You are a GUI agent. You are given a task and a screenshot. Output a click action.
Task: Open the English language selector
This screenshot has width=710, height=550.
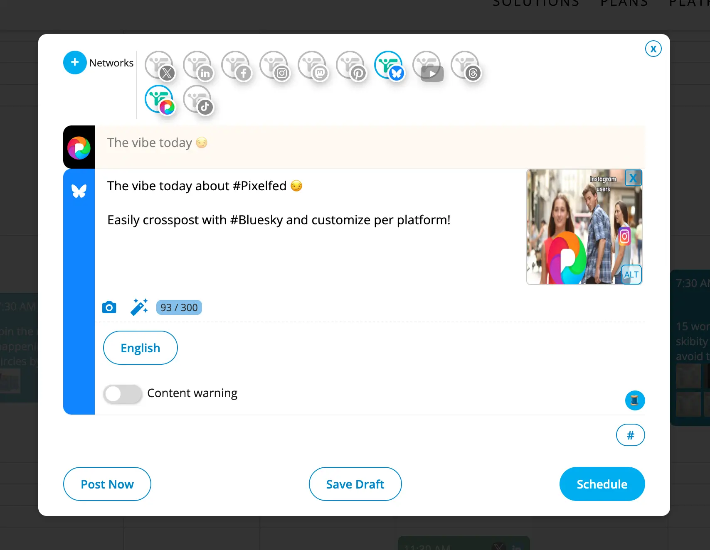141,348
